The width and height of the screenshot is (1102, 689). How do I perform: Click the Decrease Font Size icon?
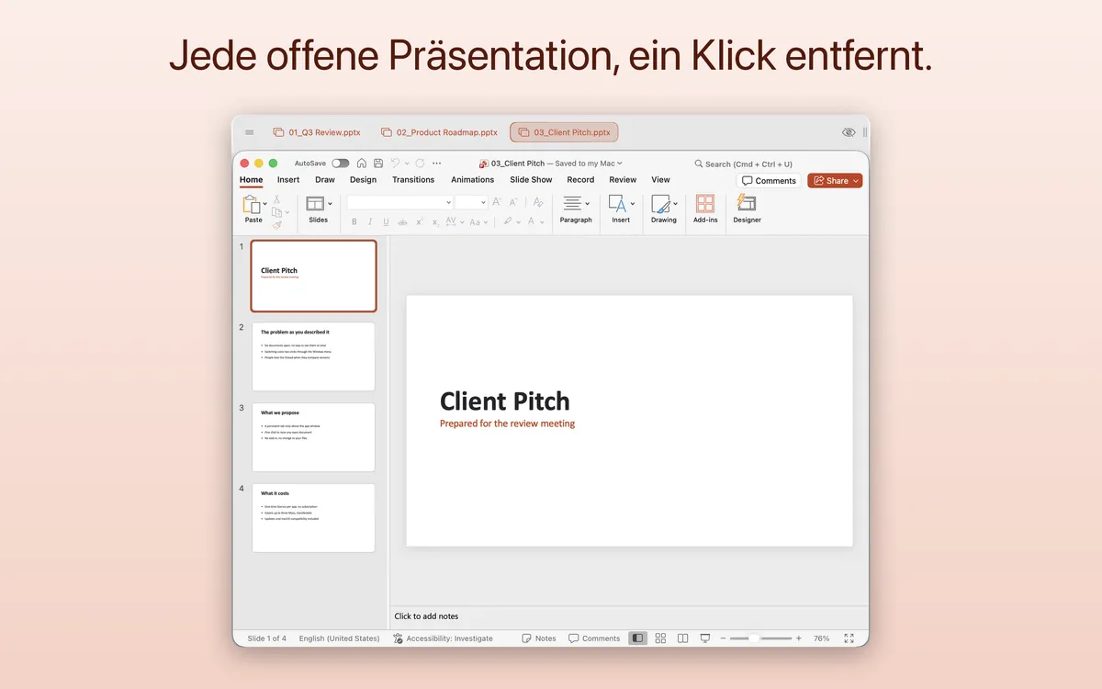pyautogui.click(x=512, y=202)
